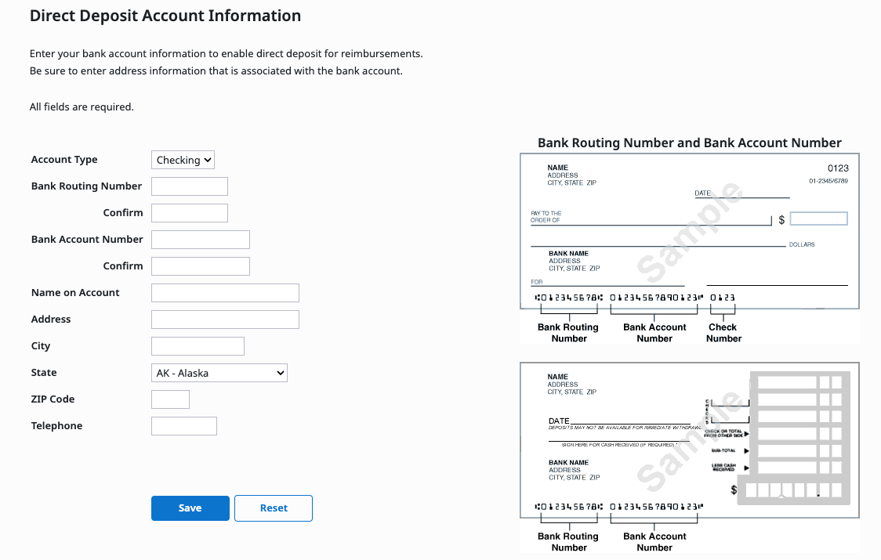Open the Account Type dropdown
The height and width of the screenshot is (560, 881).
click(183, 160)
